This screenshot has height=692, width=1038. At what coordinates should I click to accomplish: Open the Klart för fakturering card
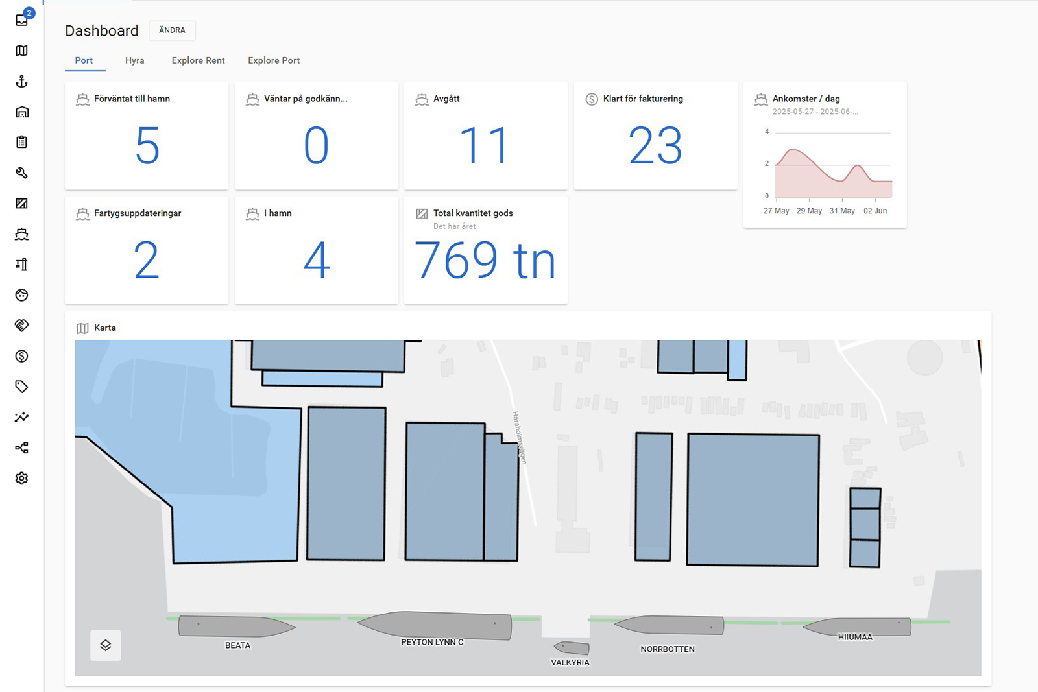point(655,136)
